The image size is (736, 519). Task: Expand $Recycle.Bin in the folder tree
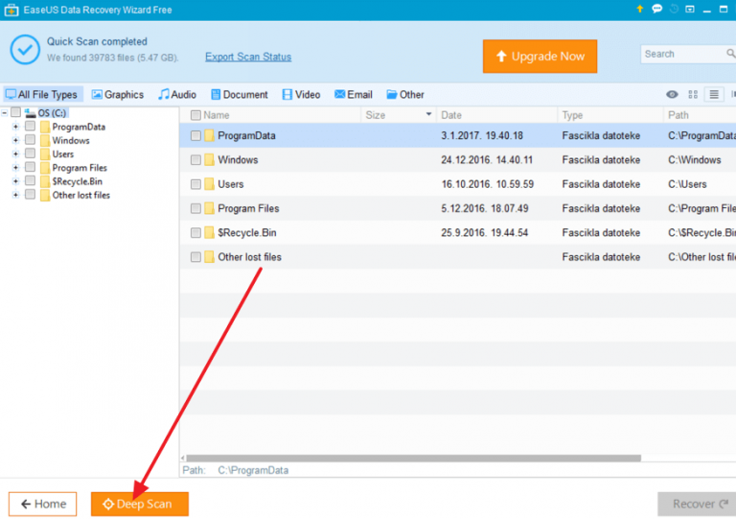click(15, 181)
